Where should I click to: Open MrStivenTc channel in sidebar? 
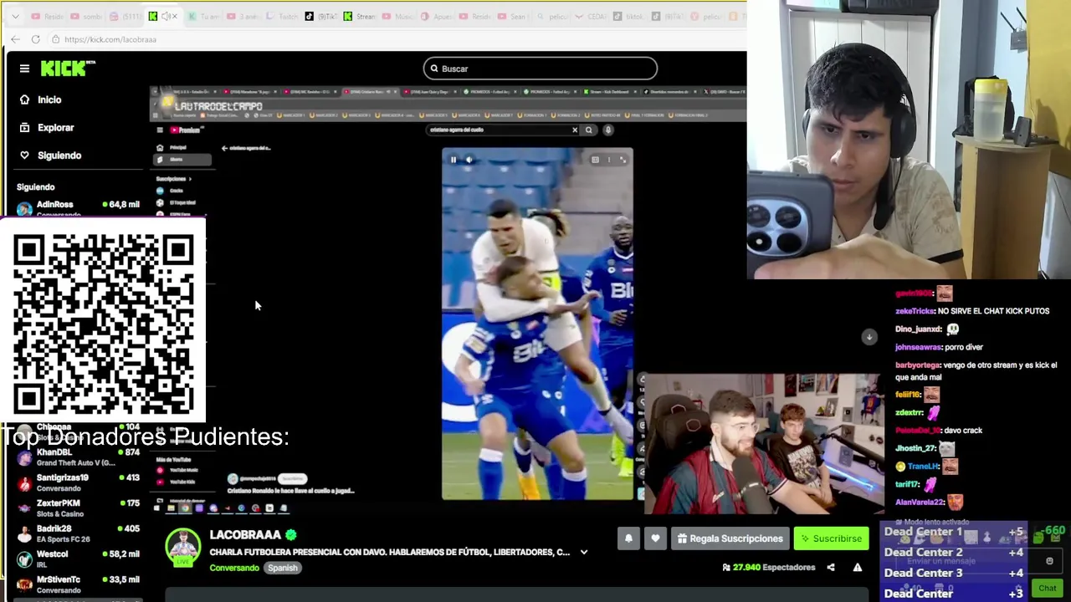click(x=77, y=584)
